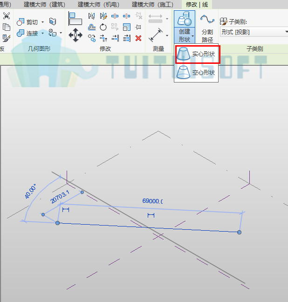Choose 空心形状 from the dropdown menu
The width and height of the screenshot is (288, 302).
(196, 72)
